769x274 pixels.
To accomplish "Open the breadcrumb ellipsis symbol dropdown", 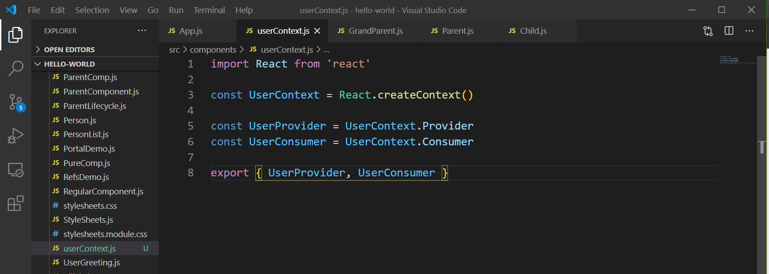I will (326, 50).
